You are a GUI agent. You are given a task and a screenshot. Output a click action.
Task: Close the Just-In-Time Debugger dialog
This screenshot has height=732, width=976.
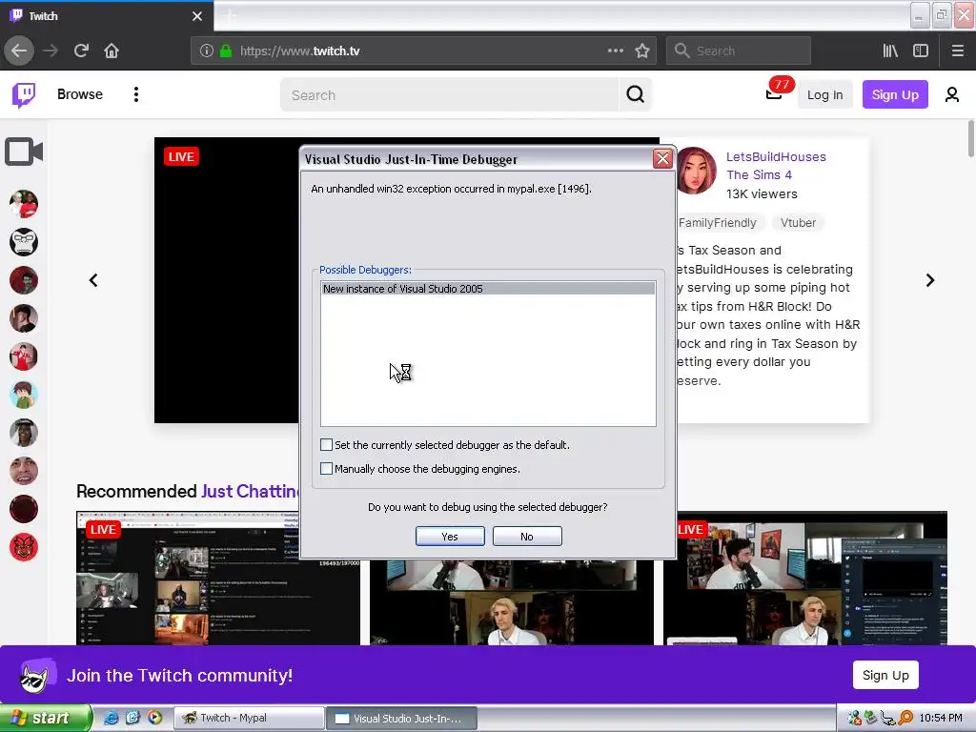663,159
